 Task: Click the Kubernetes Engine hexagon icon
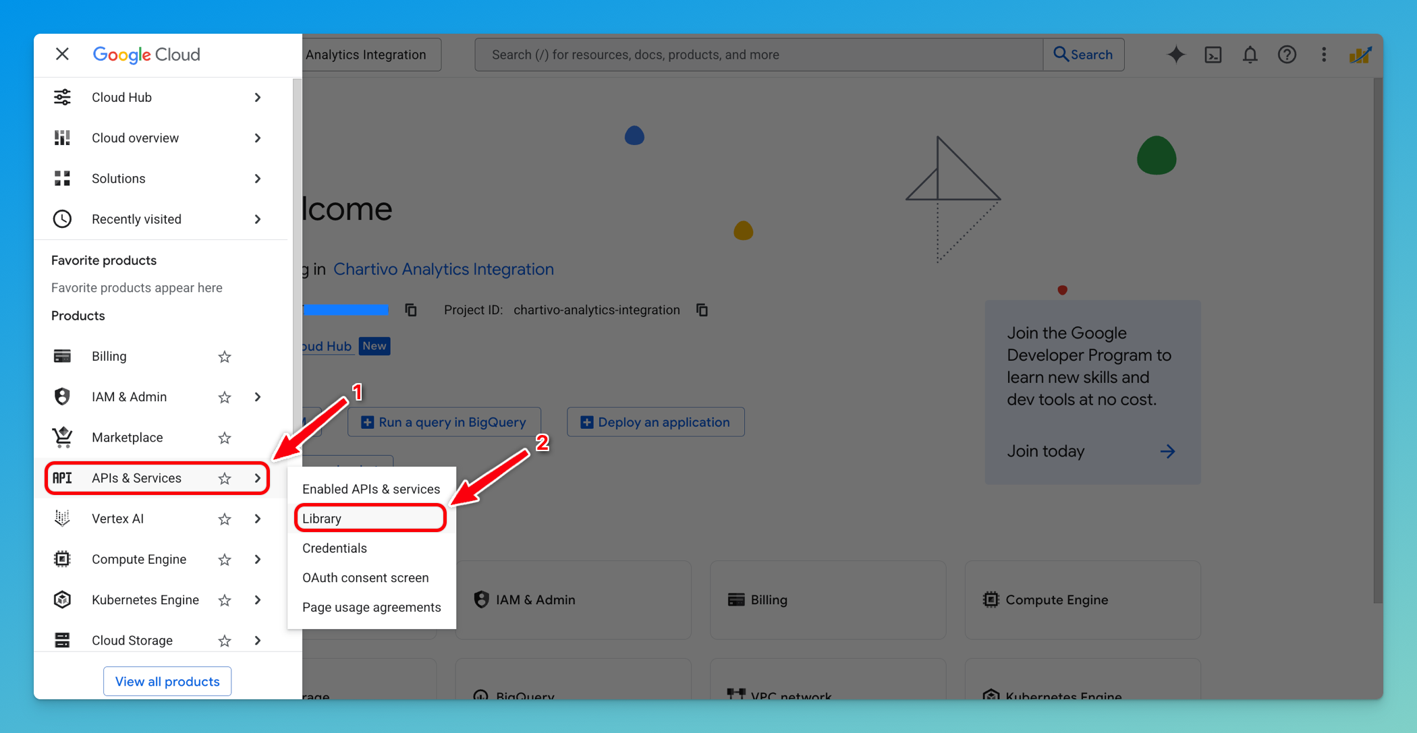62,599
